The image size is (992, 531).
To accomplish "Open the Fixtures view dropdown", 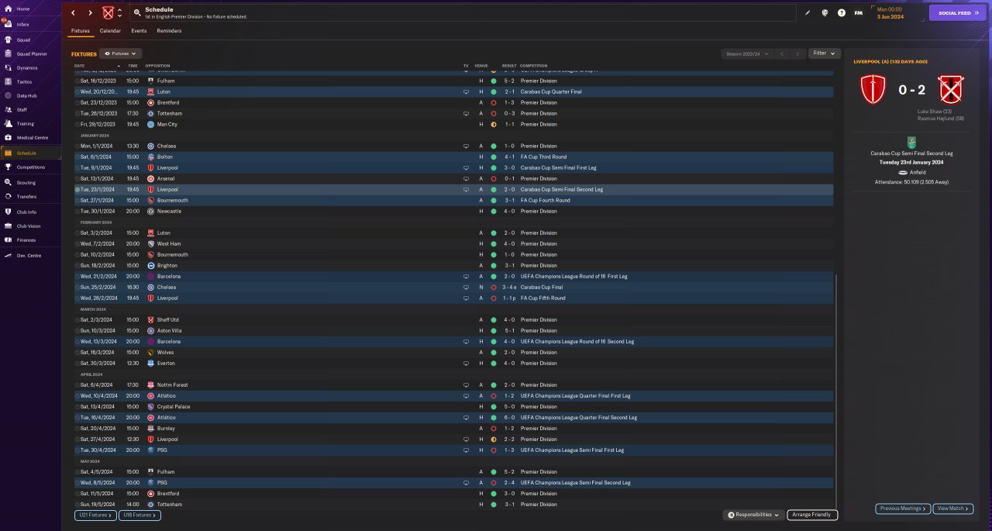I will click(x=121, y=53).
